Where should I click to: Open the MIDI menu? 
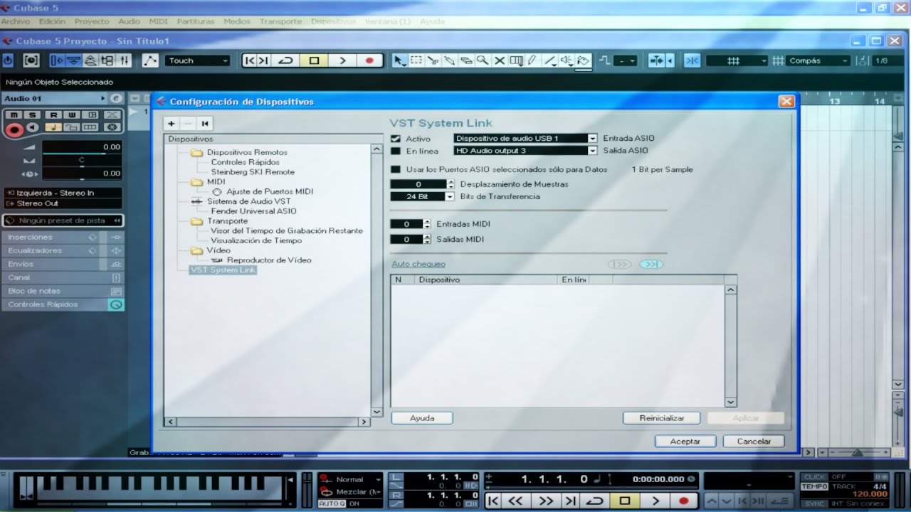point(159,21)
